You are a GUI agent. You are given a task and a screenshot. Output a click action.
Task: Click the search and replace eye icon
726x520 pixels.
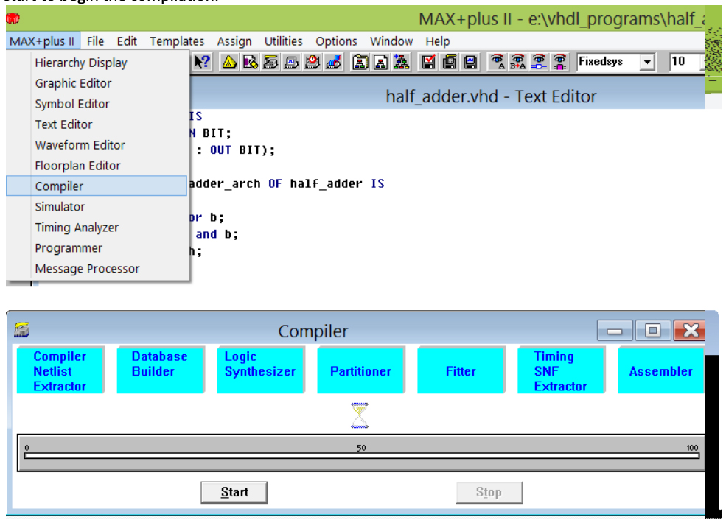pyautogui.click(x=518, y=62)
